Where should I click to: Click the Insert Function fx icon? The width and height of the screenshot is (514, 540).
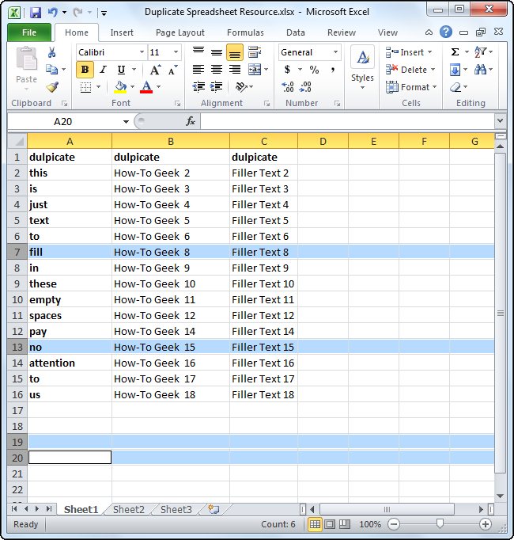click(x=191, y=121)
